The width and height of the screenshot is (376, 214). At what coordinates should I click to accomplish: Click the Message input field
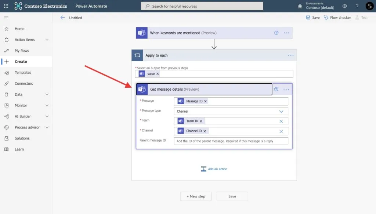coord(231,101)
